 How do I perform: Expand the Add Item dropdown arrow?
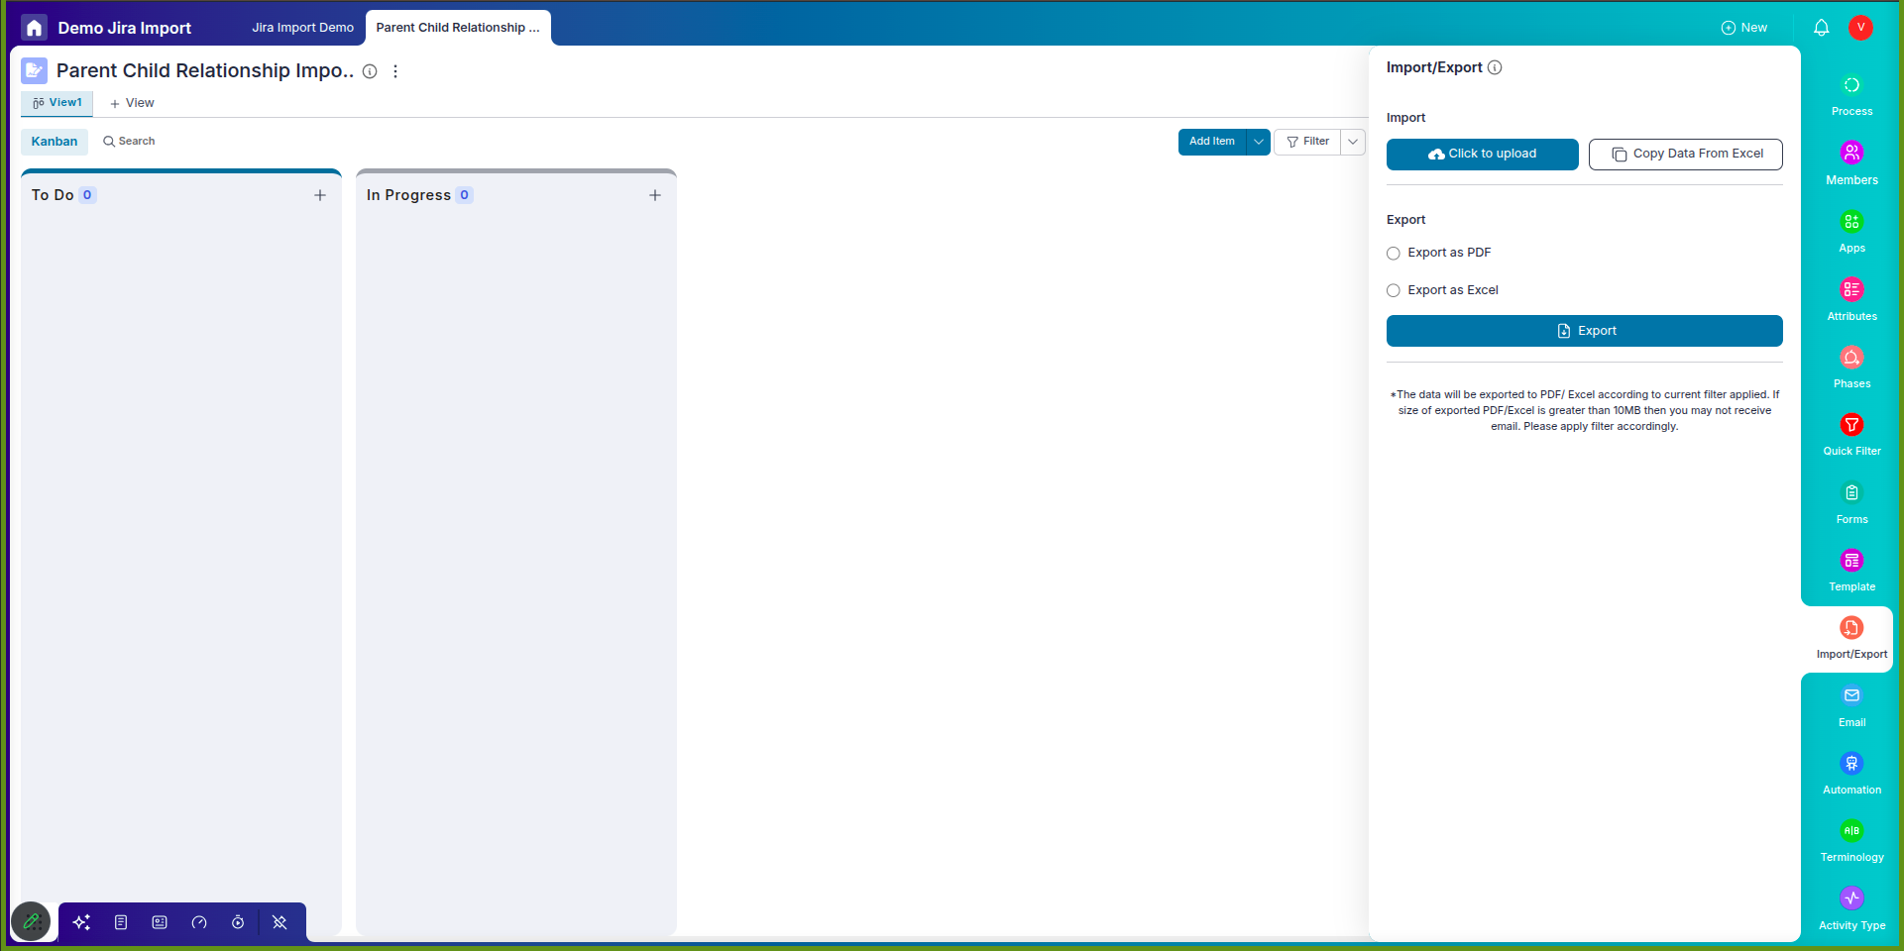[x=1259, y=142]
